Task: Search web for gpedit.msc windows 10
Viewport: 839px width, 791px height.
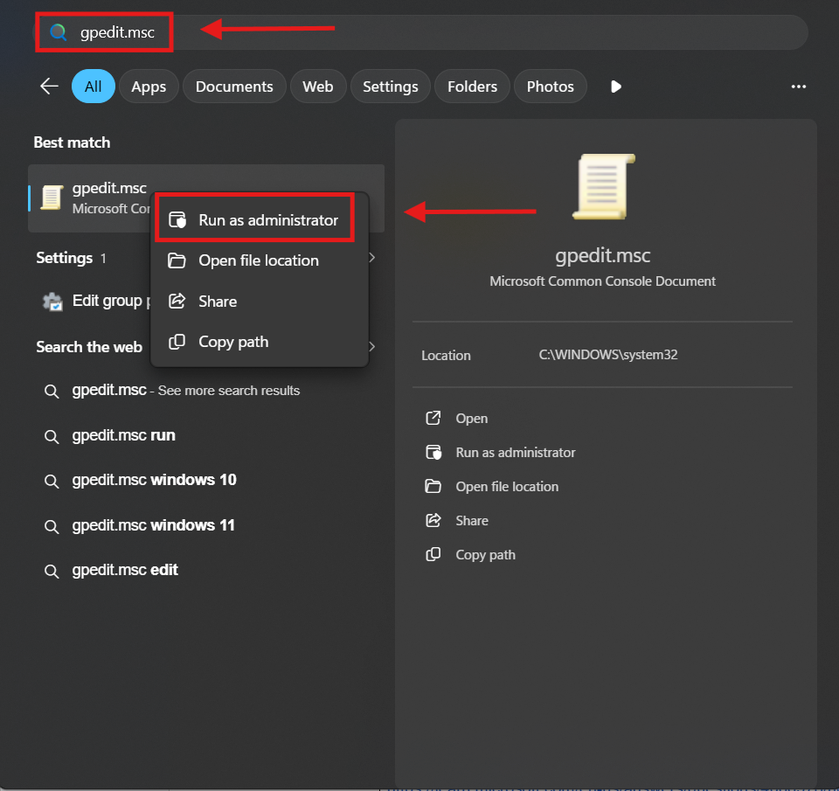Action: point(206,480)
